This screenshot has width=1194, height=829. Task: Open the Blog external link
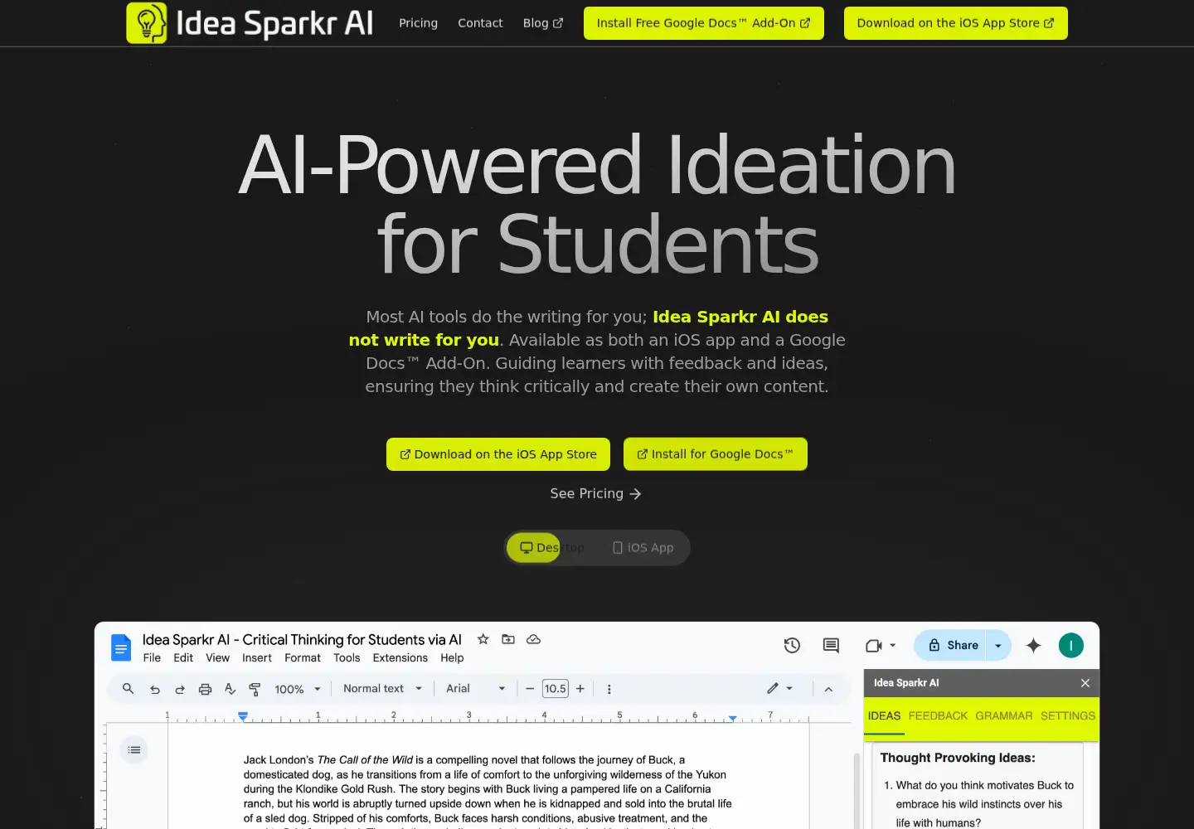pos(543,23)
